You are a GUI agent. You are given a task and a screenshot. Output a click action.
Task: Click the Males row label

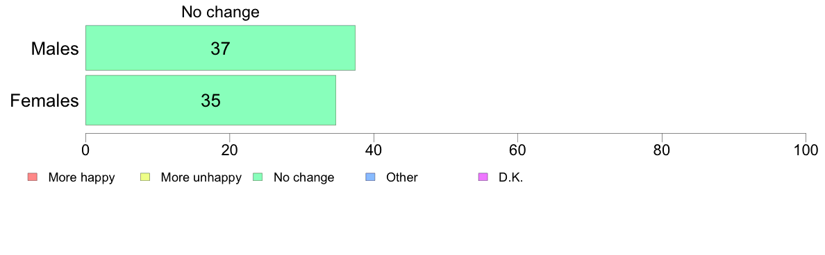[56, 49]
